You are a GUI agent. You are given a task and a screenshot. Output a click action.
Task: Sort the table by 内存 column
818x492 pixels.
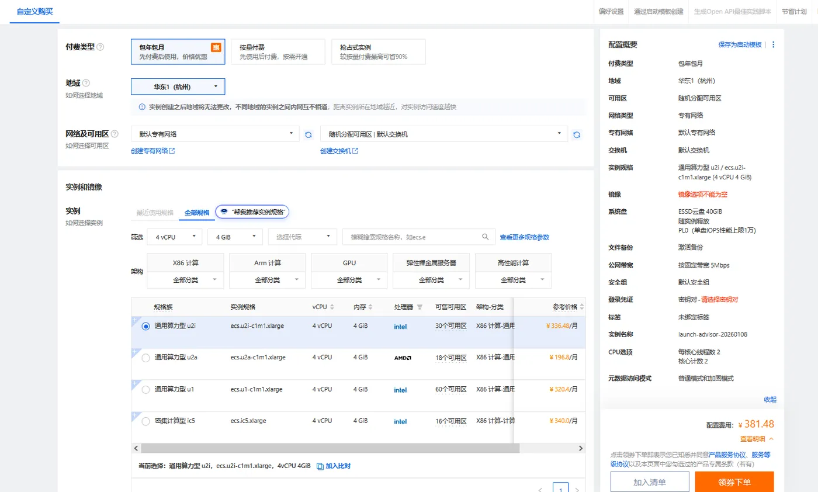(x=372, y=307)
